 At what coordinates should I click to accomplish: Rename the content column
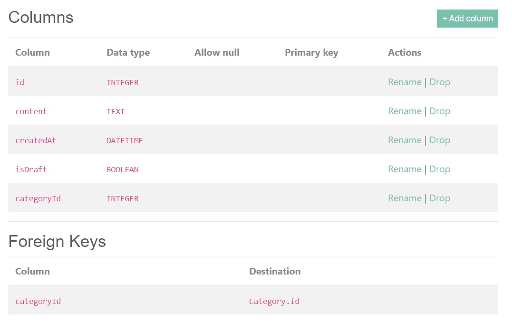[405, 111]
